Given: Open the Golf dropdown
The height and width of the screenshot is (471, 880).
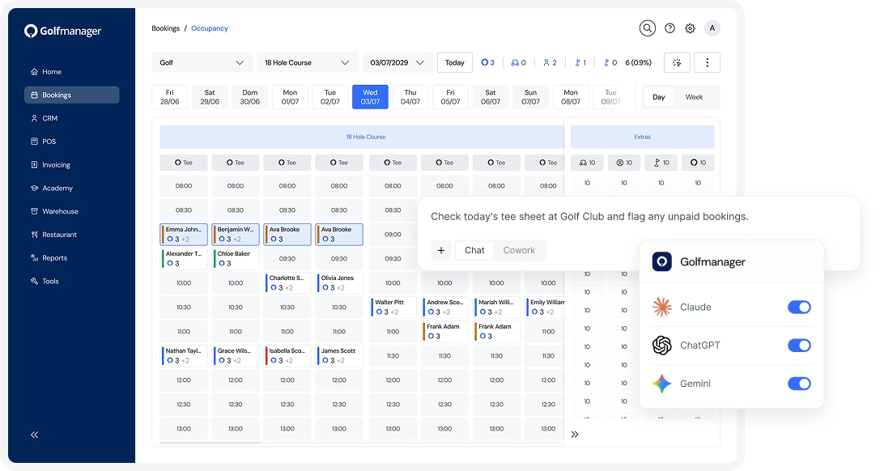Looking at the screenshot, I should (x=202, y=63).
